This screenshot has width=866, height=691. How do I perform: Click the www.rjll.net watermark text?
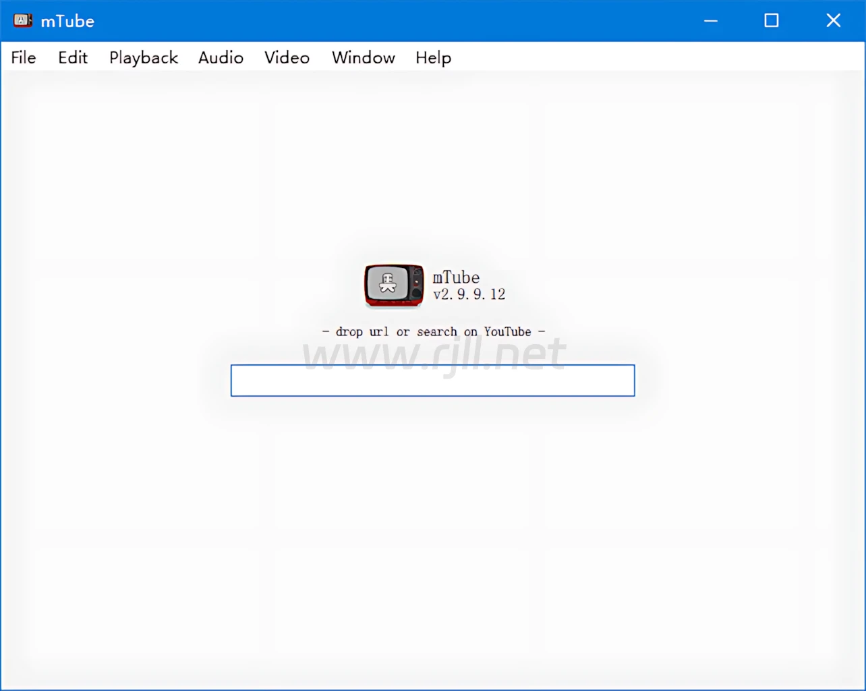pyautogui.click(x=433, y=352)
